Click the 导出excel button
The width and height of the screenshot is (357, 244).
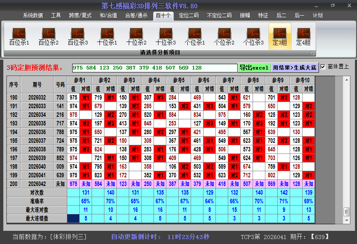pyautogui.click(x=254, y=67)
